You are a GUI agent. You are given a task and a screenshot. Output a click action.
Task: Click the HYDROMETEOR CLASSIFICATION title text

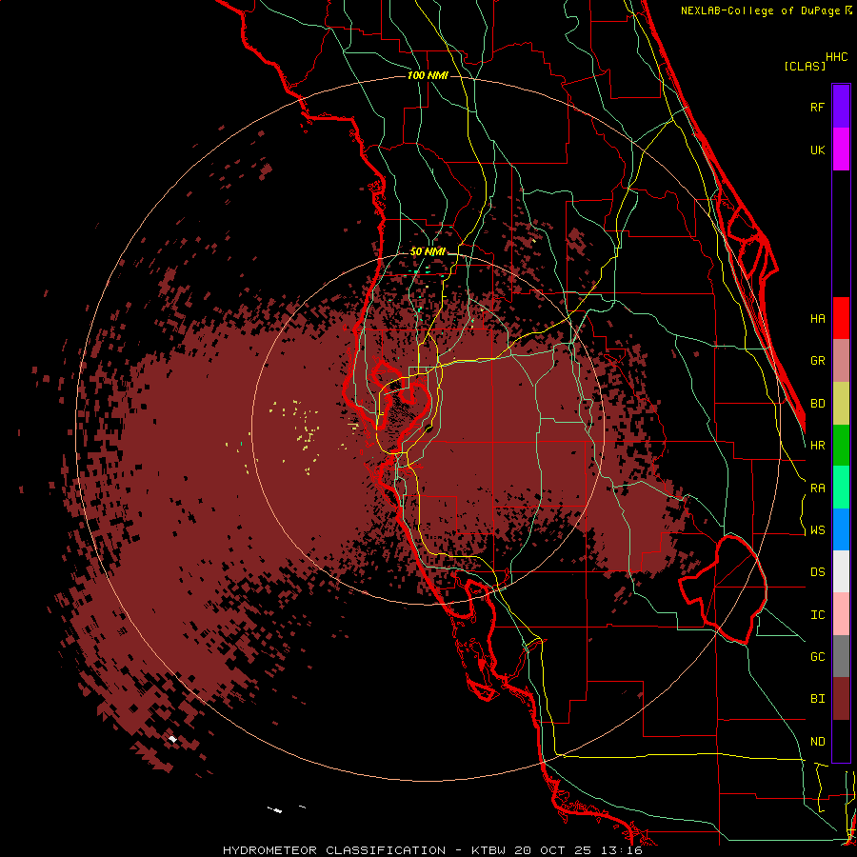pos(334,850)
